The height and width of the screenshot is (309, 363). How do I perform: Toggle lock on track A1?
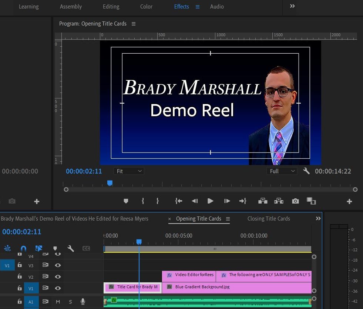(20, 301)
